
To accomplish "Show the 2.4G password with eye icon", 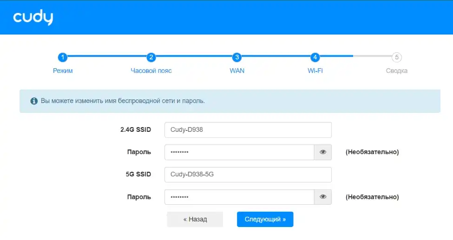I will (x=323, y=152).
